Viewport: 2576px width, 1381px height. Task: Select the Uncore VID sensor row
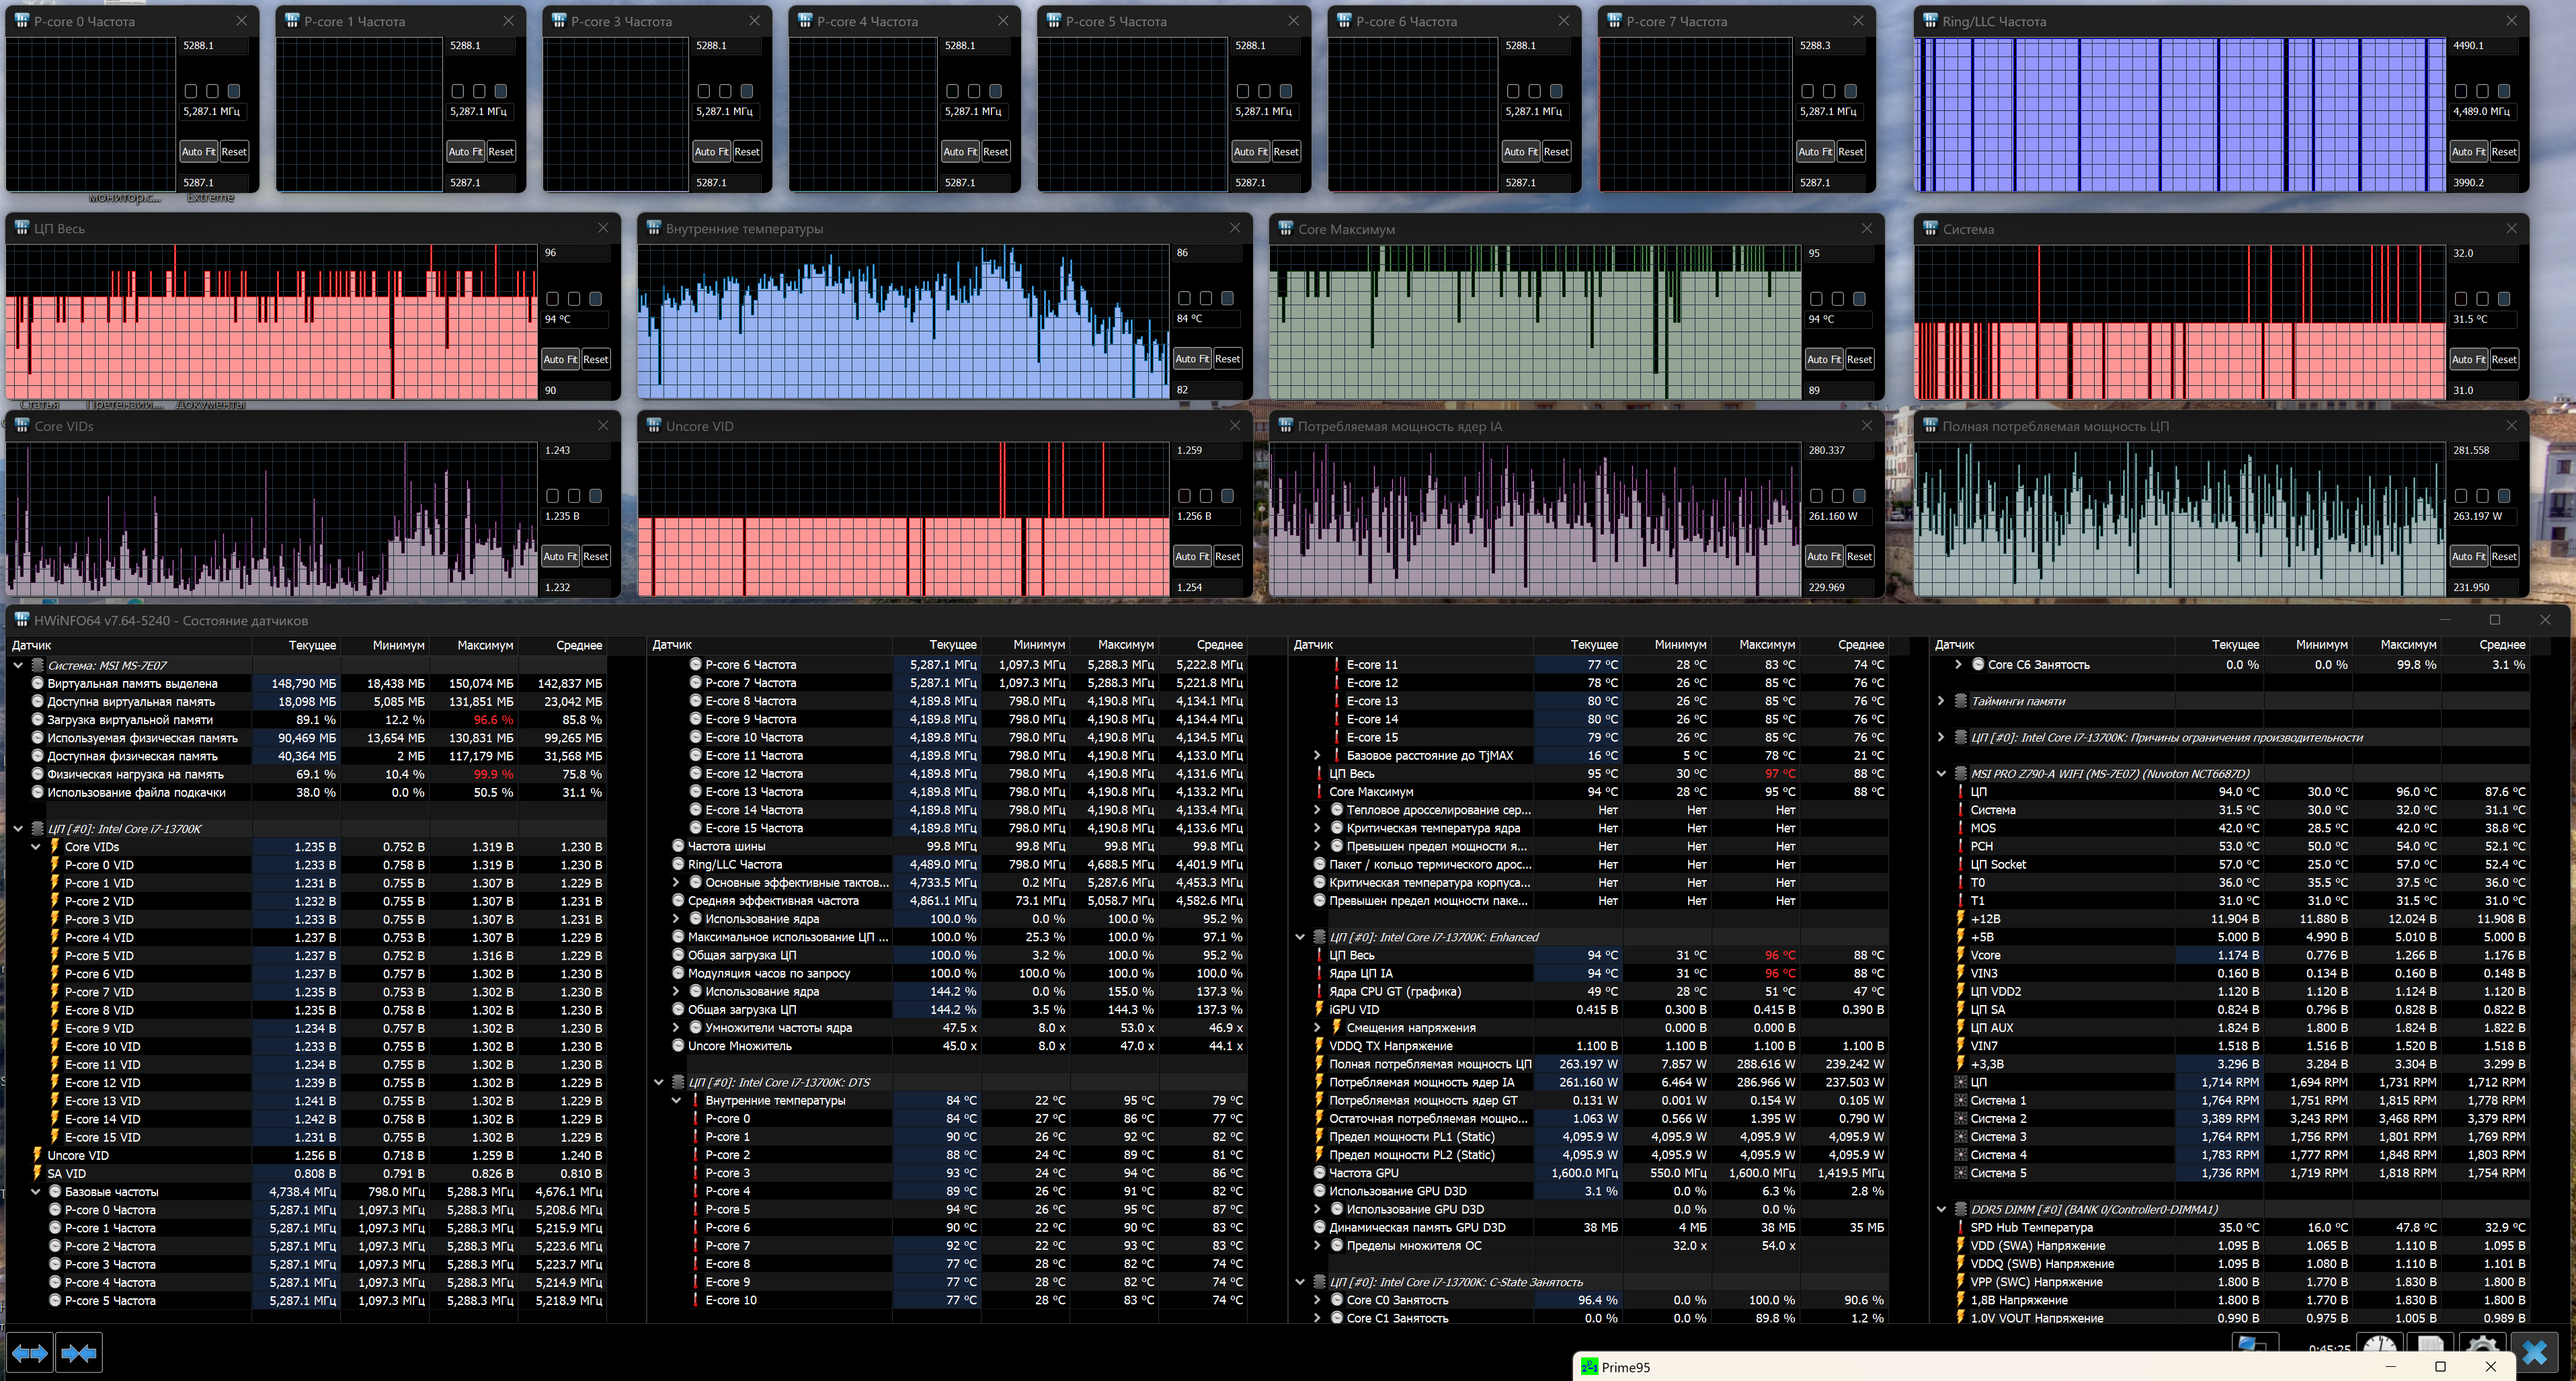78,1155
